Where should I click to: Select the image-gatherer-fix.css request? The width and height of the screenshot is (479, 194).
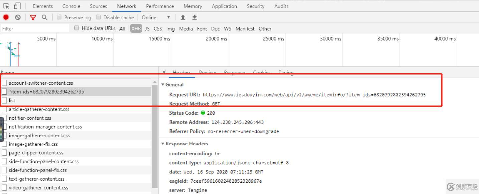76,144
